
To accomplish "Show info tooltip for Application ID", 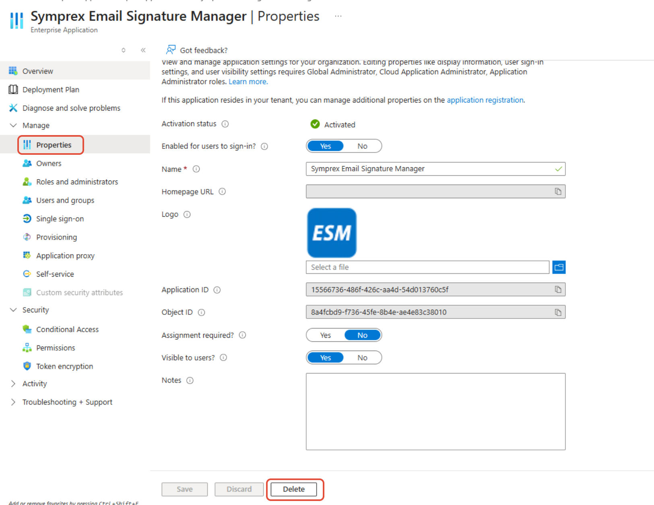I will pyautogui.click(x=217, y=290).
